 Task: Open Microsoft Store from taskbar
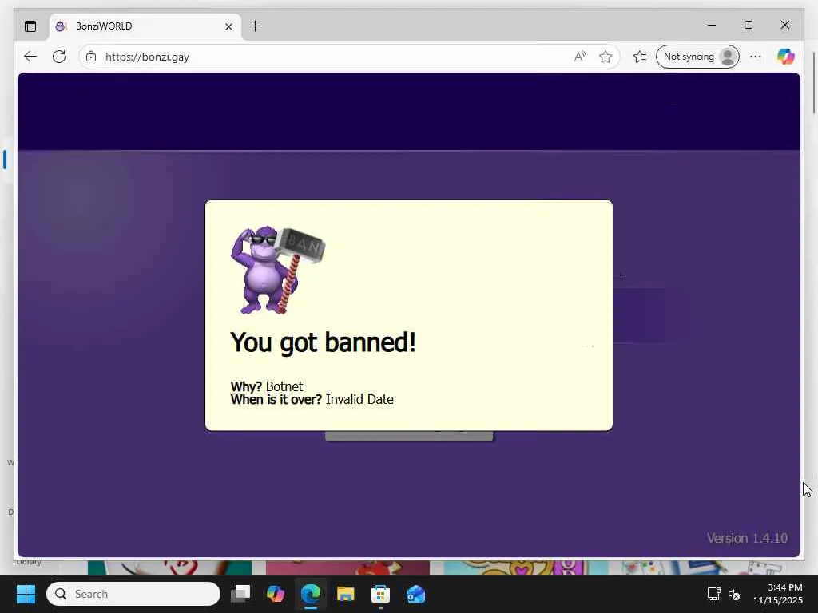pyautogui.click(x=380, y=594)
